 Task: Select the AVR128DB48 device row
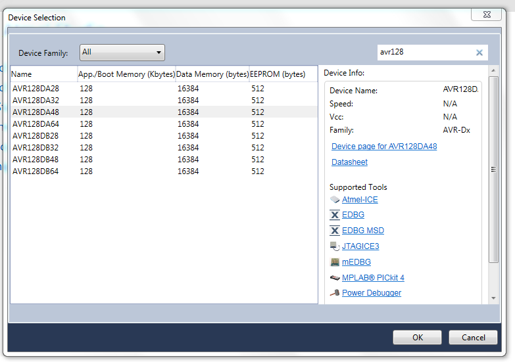click(164, 160)
